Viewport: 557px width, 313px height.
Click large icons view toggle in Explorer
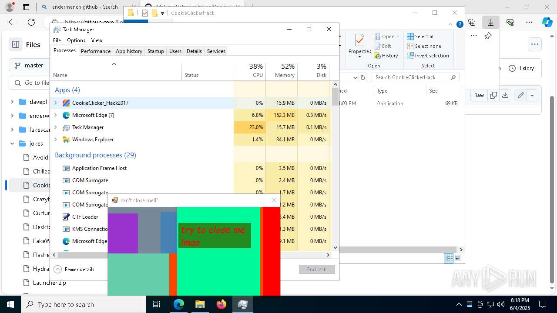458,258
